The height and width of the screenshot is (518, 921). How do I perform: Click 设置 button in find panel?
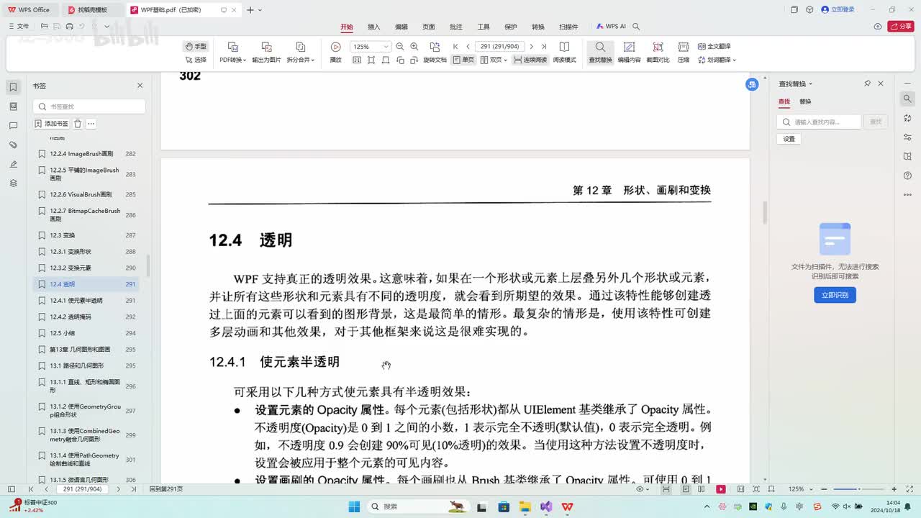789,139
